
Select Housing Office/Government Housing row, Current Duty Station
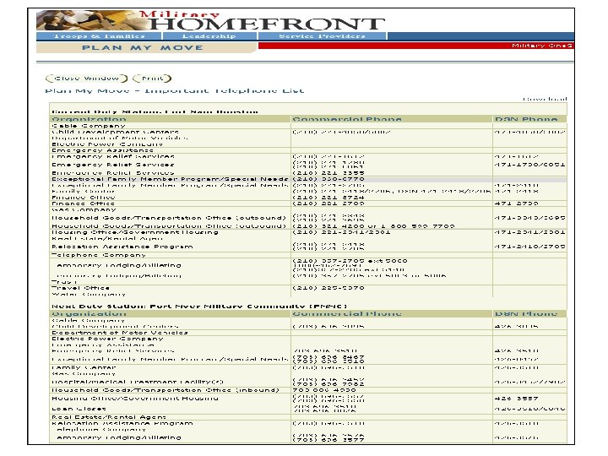308,232
